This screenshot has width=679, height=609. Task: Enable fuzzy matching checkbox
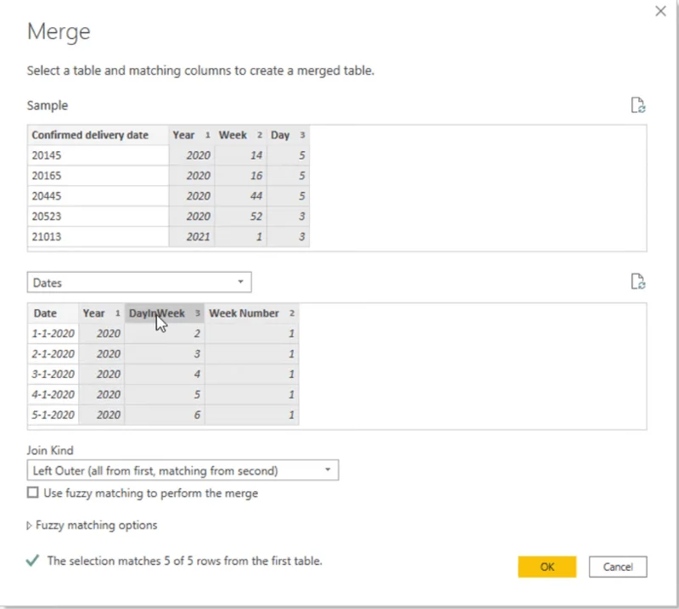(x=32, y=493)
